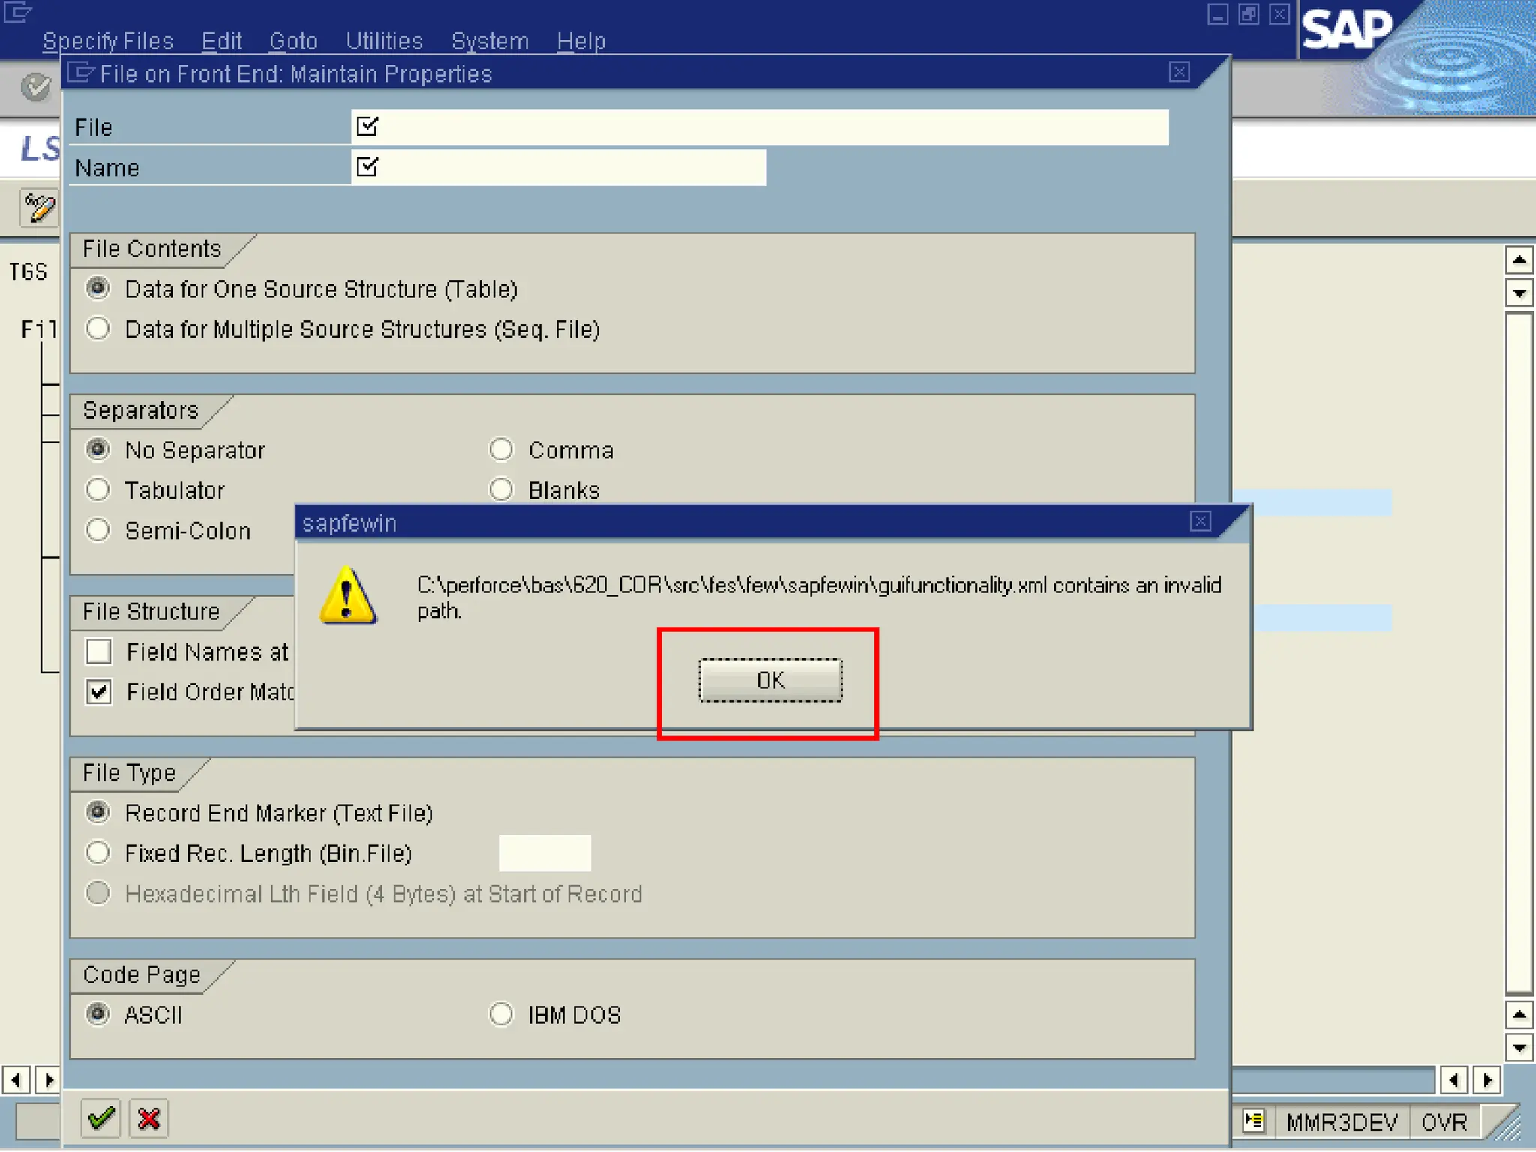Viewport: 1536px width, 1152px height.
Task: Click the yellow warning triangle icon
Action: coord(347,597)
